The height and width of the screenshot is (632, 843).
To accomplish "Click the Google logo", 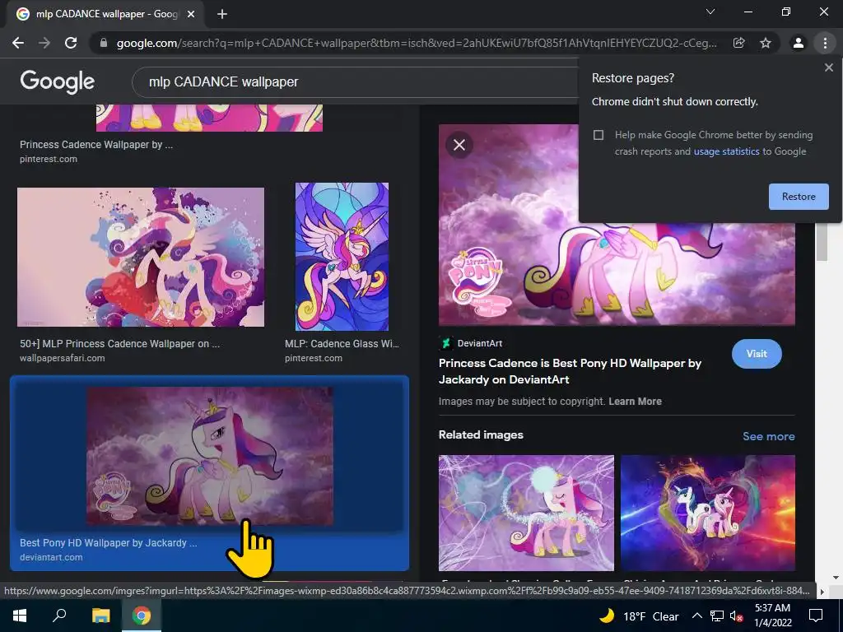I will [58, 81].
